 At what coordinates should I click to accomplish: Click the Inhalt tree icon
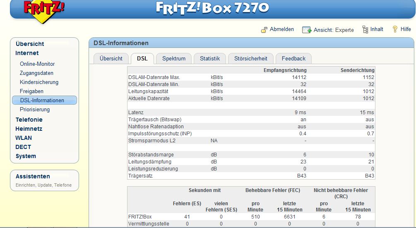click(365, 29)
